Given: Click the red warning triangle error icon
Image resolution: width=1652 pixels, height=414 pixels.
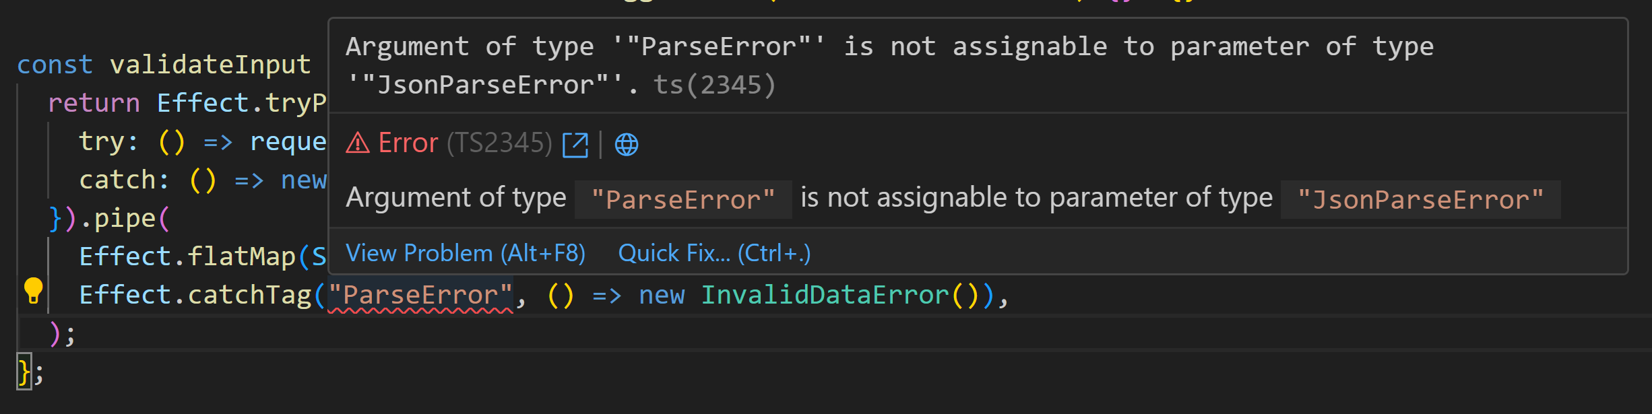Looking at the screenshot, I should pos(358,143).
